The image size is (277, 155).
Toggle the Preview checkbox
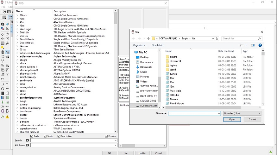pyautogui.click(x=106, y=136)
